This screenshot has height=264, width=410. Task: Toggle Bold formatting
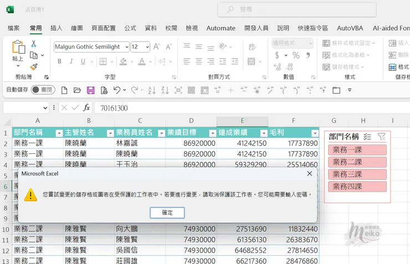(60, 61)
